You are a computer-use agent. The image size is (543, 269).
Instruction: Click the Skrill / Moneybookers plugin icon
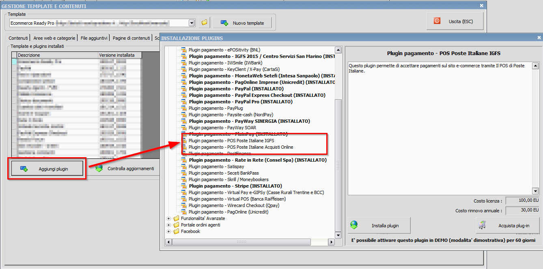click(x=184, y=179)
